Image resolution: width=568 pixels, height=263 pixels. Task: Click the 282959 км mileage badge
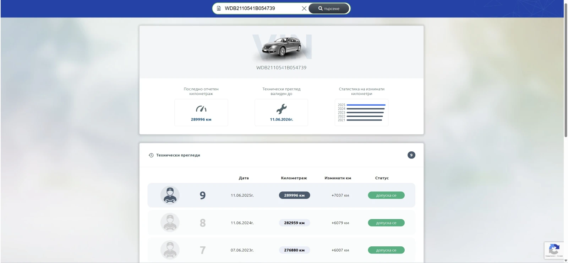[x=294, y=223]
